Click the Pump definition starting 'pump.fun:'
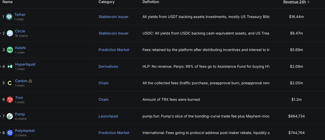The width and height of the screenshot is (325, 140). pyautogui.click(x=206, y=116)
